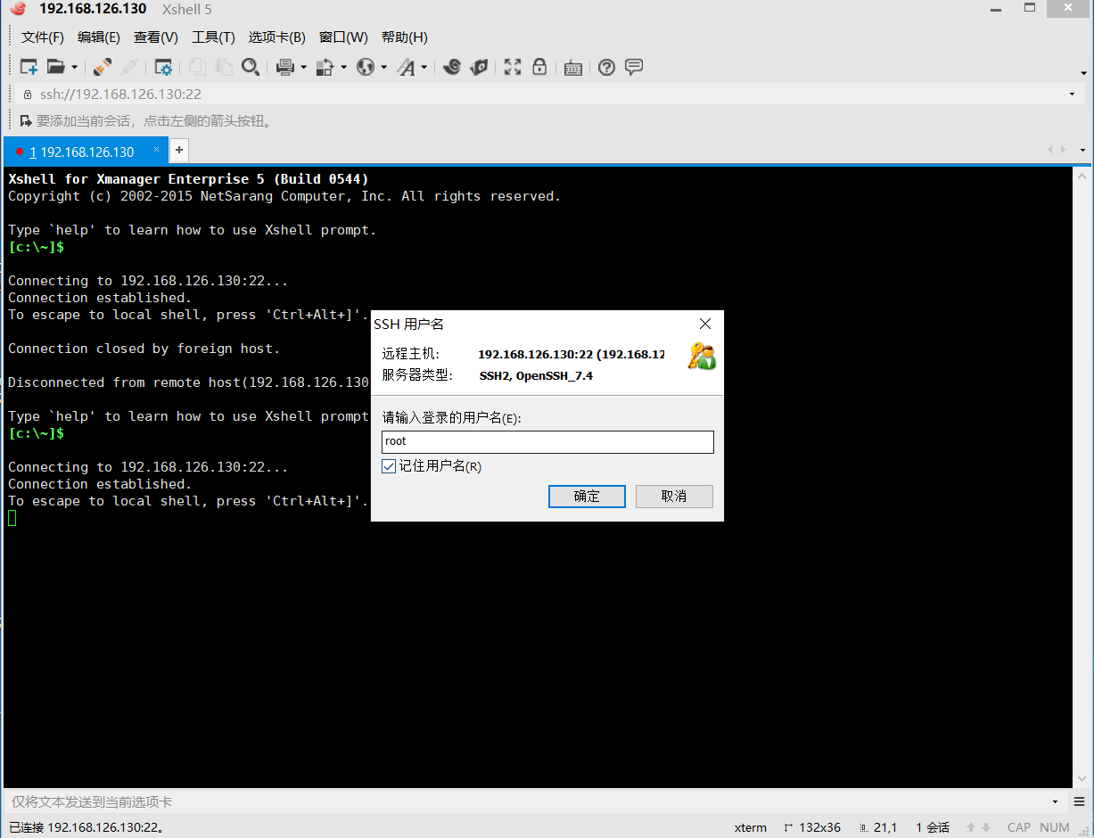Click the 取消 button
Screen dimensions: 1094x838
click(674, 497)
